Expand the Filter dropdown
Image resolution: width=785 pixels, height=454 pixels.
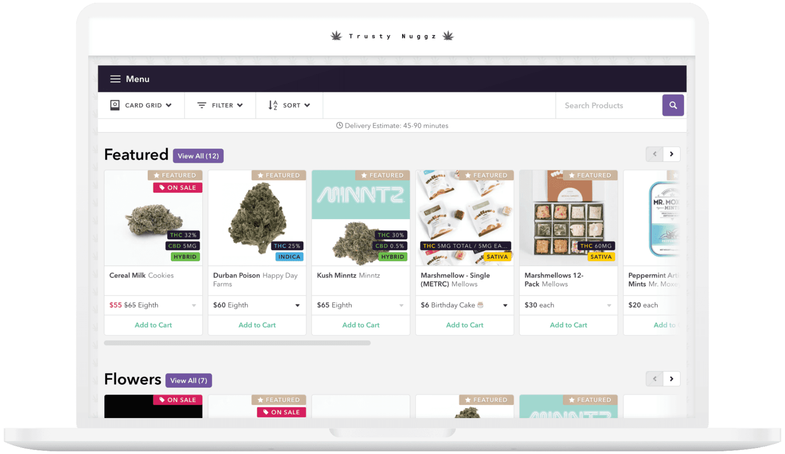220,105
